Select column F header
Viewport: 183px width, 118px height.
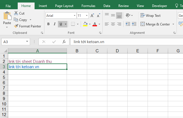point(158,51)
